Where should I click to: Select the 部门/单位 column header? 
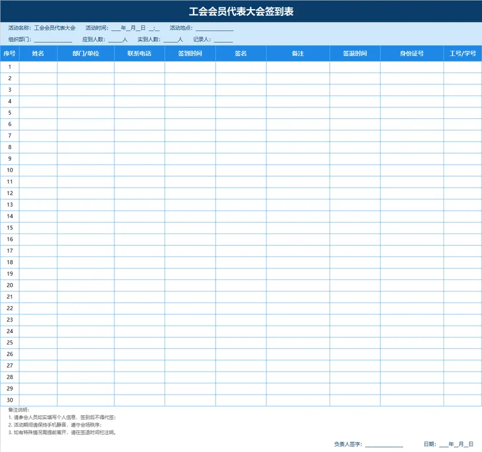(x=86, y=54)
